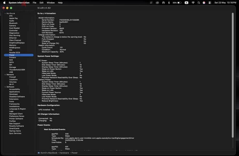Image resolution: width=239 pixels, height=156 pixels.
Task: Click the Cycle Count value 131
Action: pos(61,48)
